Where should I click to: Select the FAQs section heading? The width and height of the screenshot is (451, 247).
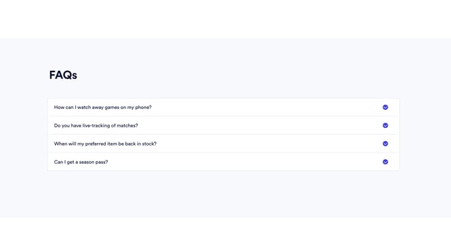tap(63, 75)
